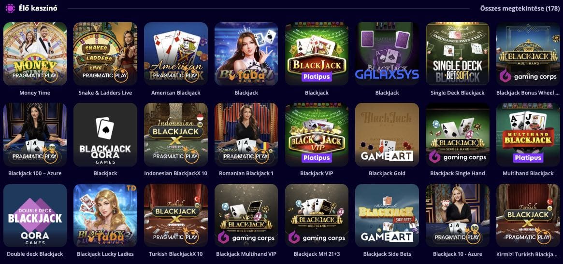Click the Blackjack Single Hand title link
The height and width of the screenshot is (264, 563).
(x=458, y=173)
